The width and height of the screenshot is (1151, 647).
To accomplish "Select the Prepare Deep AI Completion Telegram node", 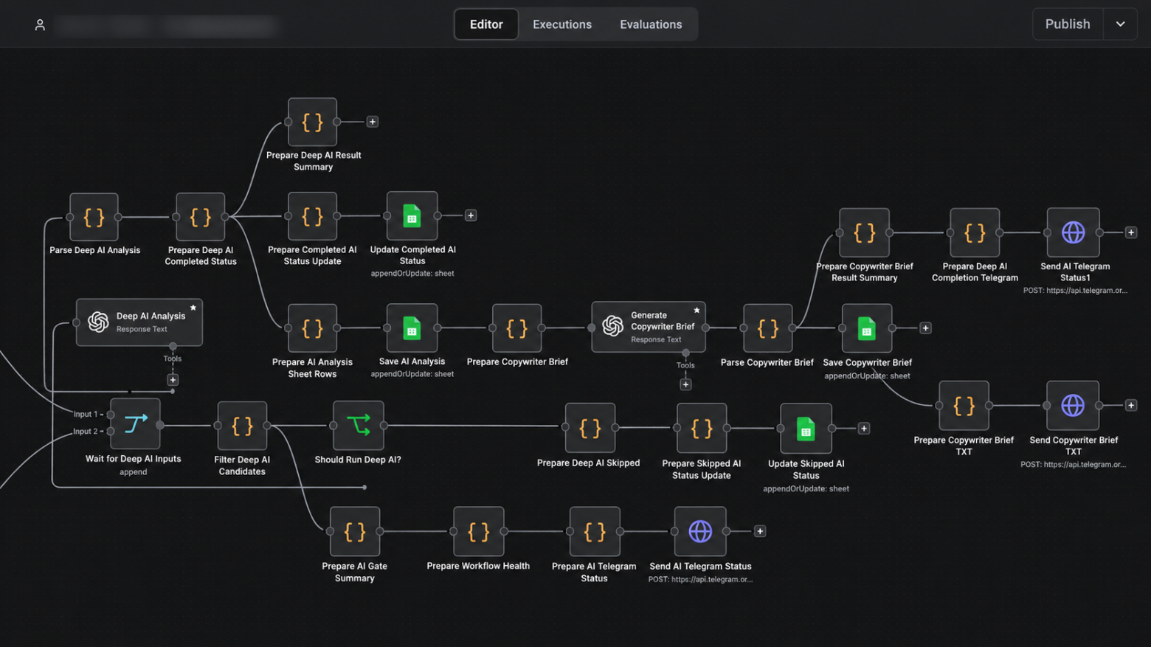I will [x=975, y=232].
